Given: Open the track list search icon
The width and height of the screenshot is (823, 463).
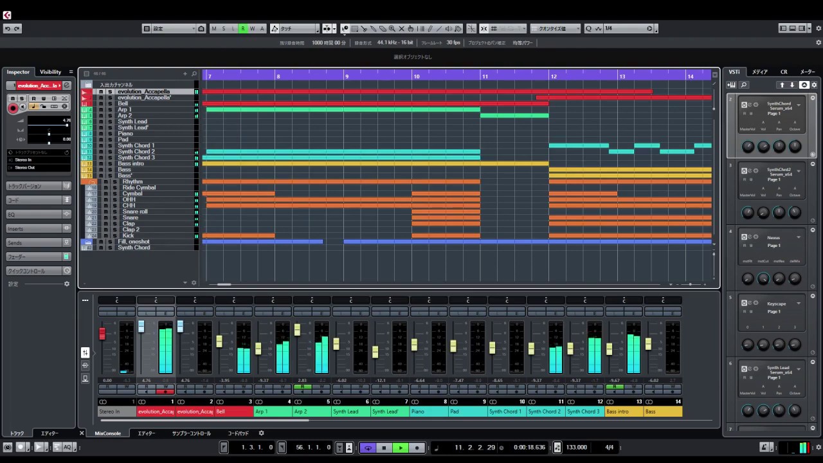Looking at the screenshot, I should 194,74.
